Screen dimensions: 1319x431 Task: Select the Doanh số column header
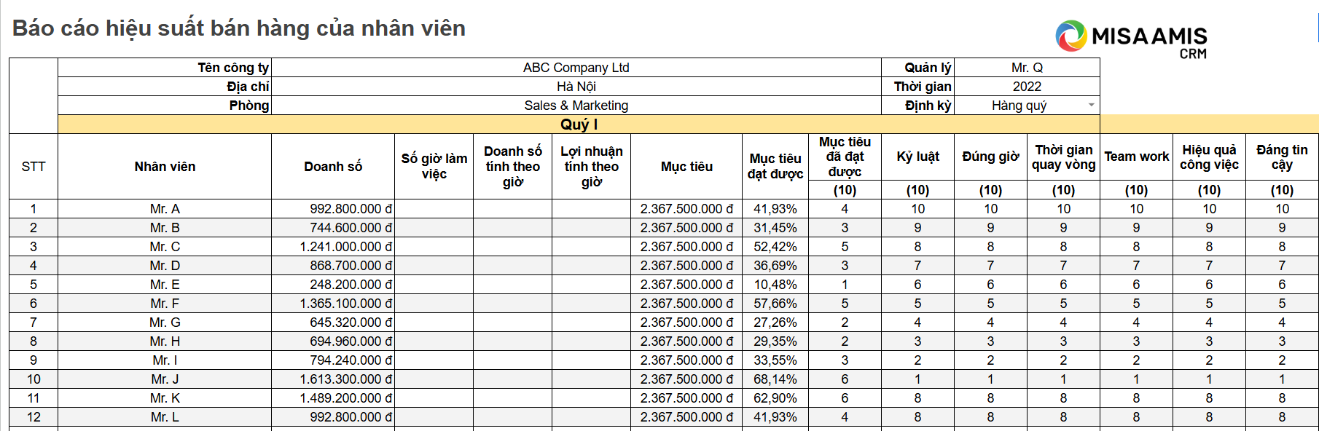tap(333, 167)
